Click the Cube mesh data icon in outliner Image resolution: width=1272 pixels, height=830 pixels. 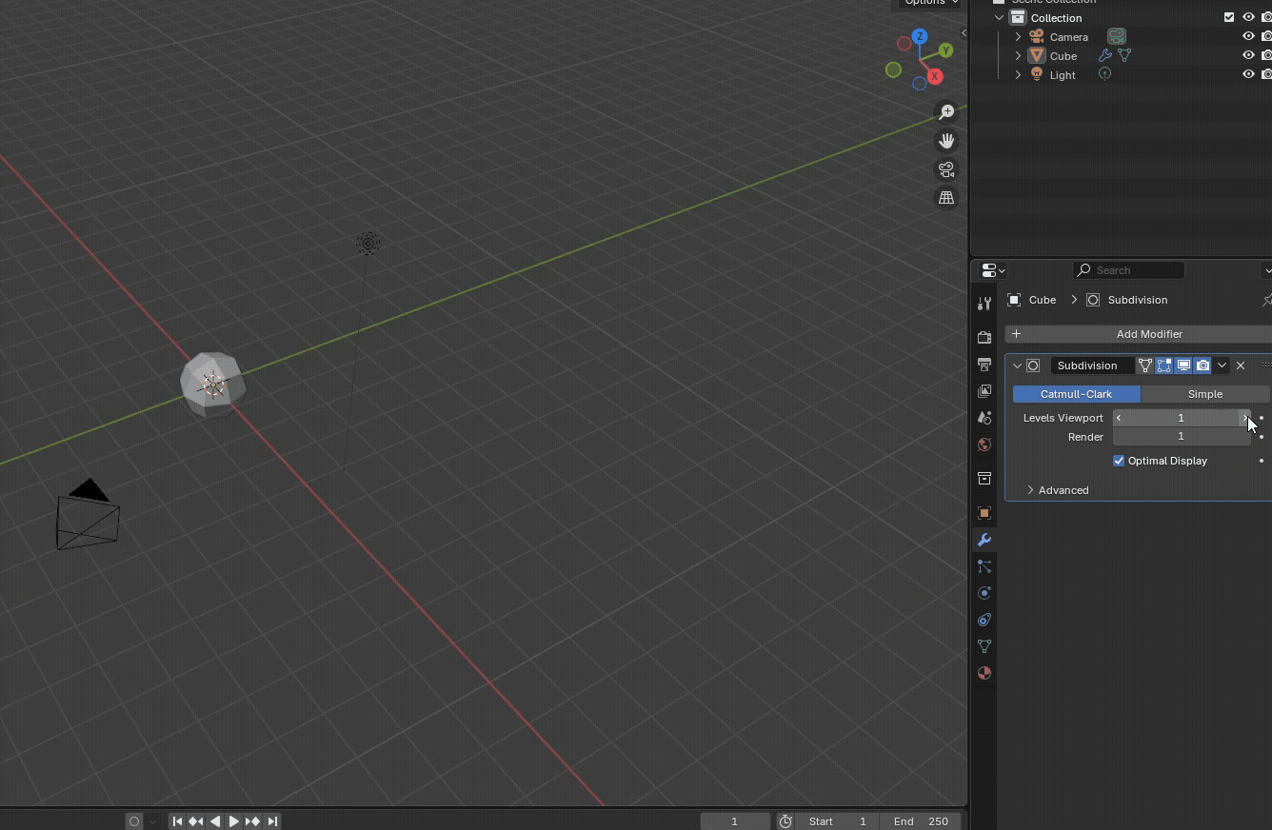pyautogui.click(x=1124, y=55)
